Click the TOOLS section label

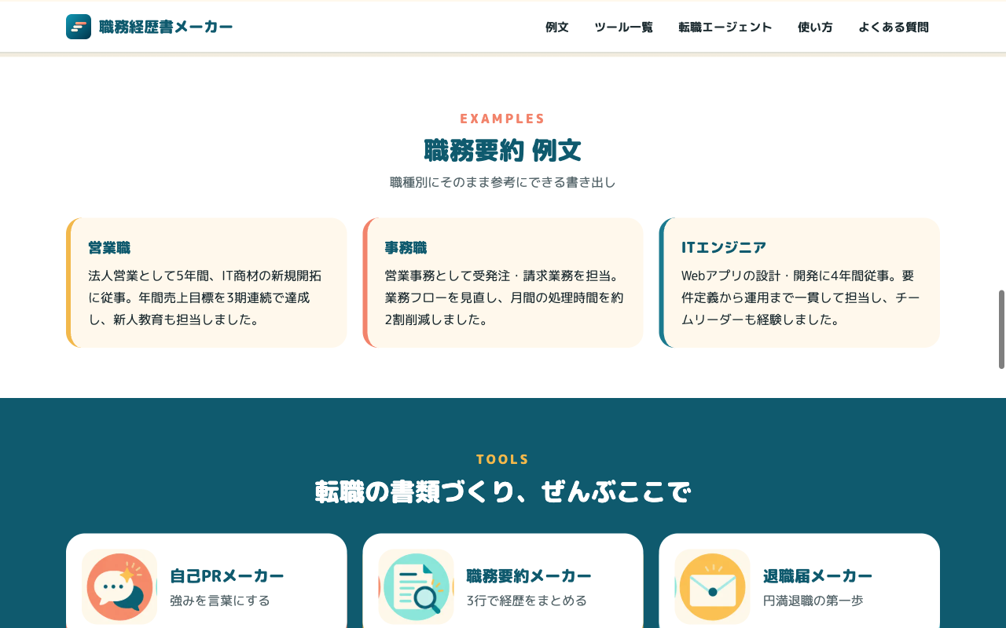tap(503, 459)
